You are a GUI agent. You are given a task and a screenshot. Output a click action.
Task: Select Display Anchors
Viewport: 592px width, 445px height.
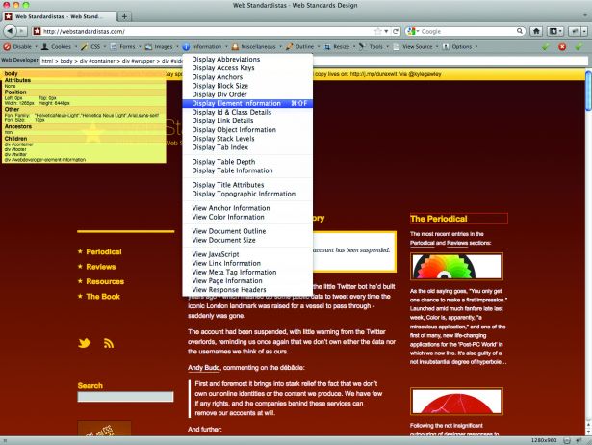coord(247,77)
